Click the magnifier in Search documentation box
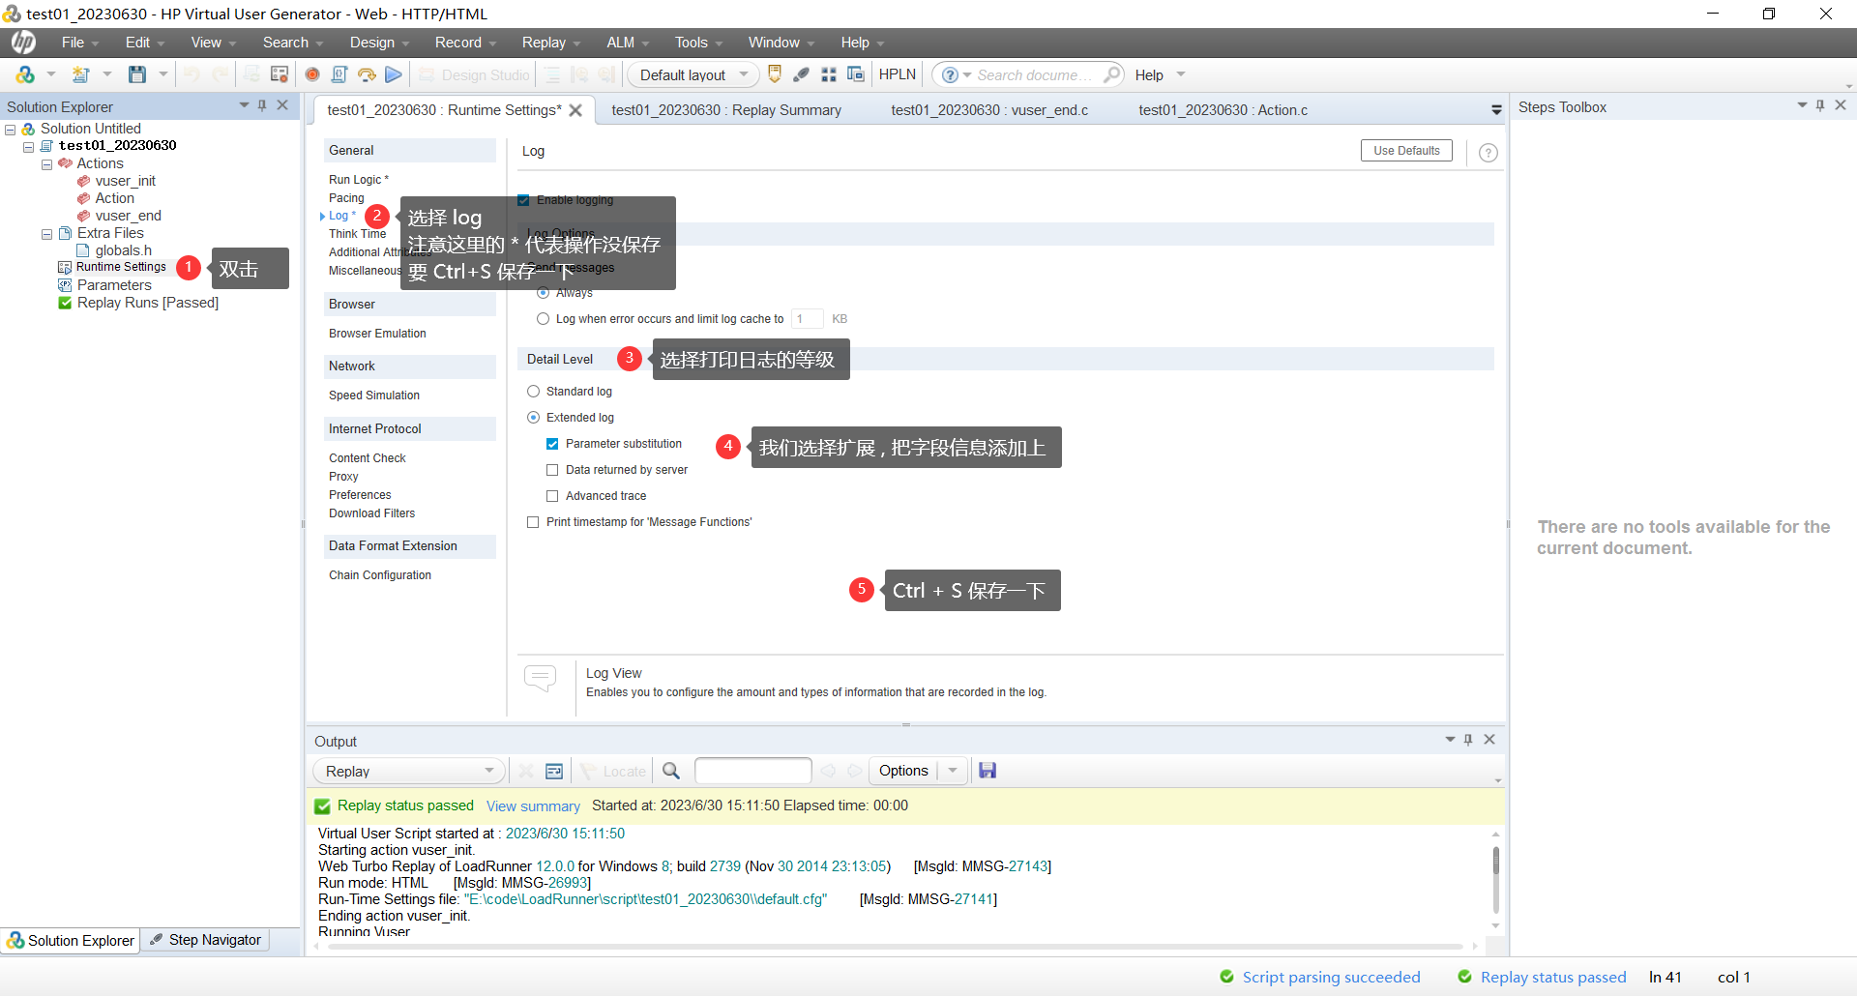Image resolution: width=1857 pixels, height=996 pixels. 1112,74
